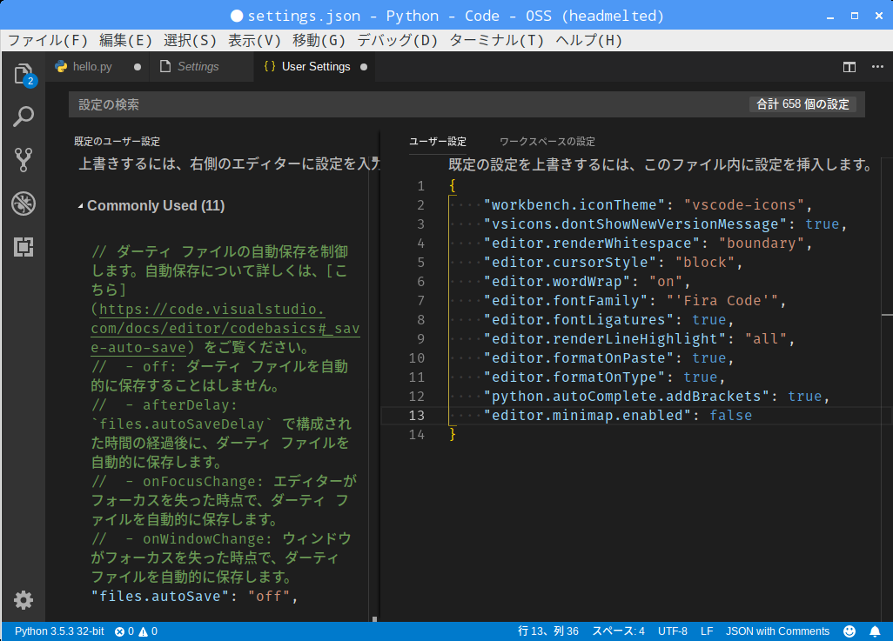Open the Explorer view in activity bar
The height and width of the screenshot is (641, 893).
[23, 74]
